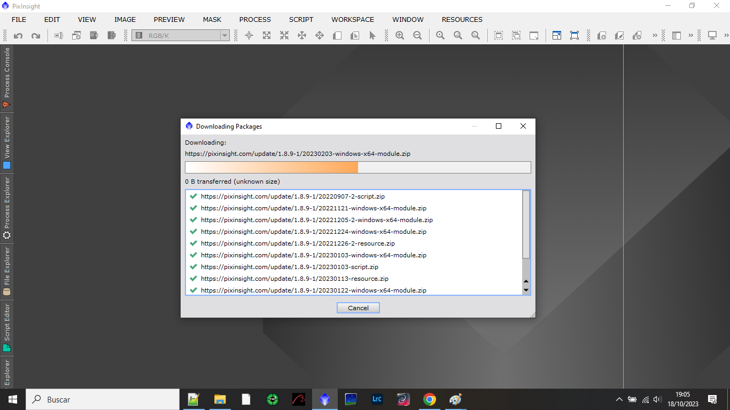The image size is (730, 410).
Task: Click the Zoom Out magnifier icon
Action: click(417, 36)
